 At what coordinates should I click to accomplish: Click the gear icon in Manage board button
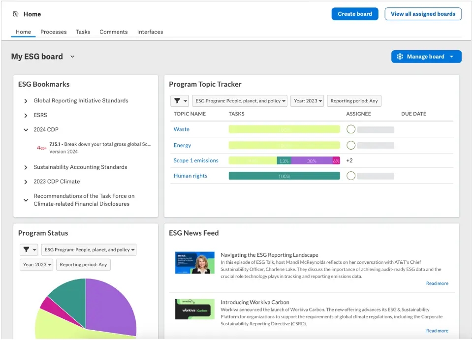[400, 57]
